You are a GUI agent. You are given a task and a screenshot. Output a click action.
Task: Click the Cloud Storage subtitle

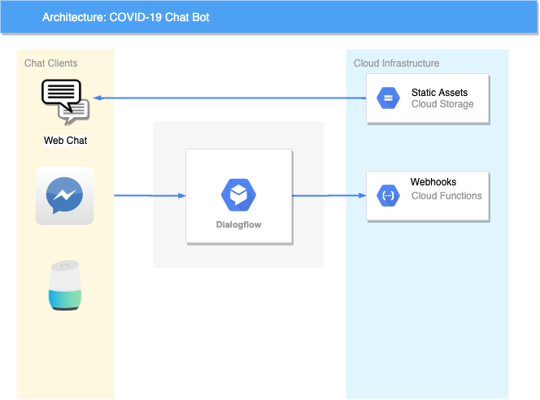[x=442, y=104]
